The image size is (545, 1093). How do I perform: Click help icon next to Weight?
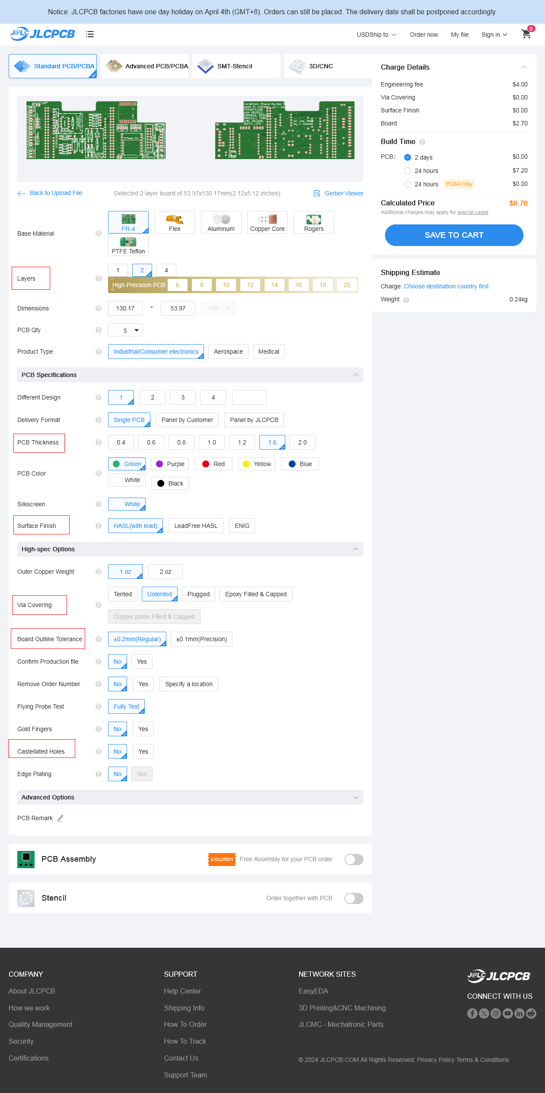(x=406, y=300)
